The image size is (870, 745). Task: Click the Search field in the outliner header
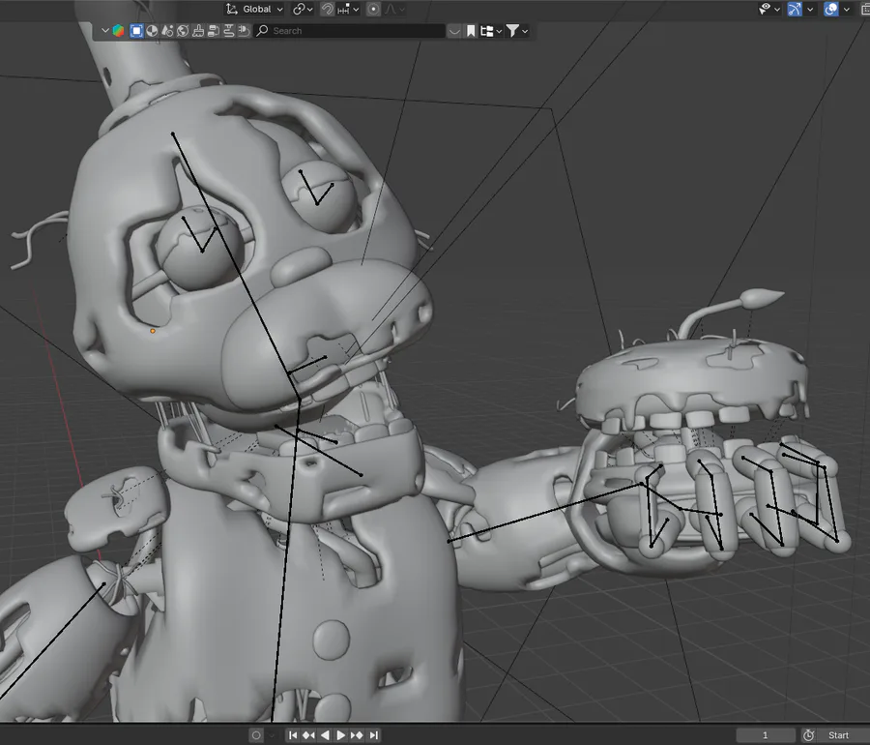(x=350, y=31)
